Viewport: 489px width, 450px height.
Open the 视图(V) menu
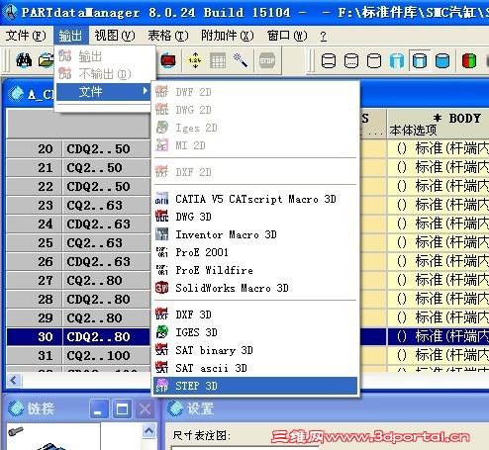coord(115,36)
